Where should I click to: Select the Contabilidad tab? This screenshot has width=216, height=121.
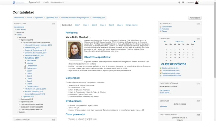(67, 25)
